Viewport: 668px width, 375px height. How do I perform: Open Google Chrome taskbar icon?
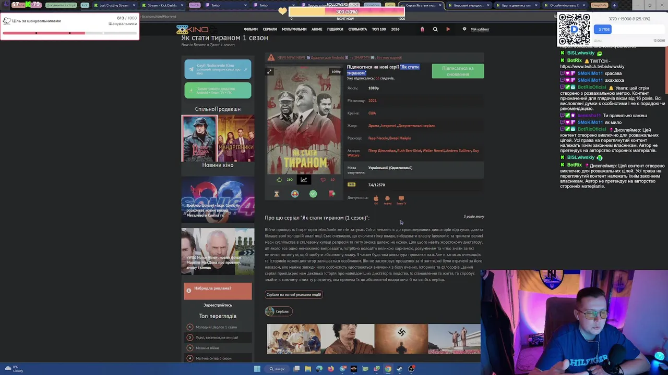click(x=388, y=369)
